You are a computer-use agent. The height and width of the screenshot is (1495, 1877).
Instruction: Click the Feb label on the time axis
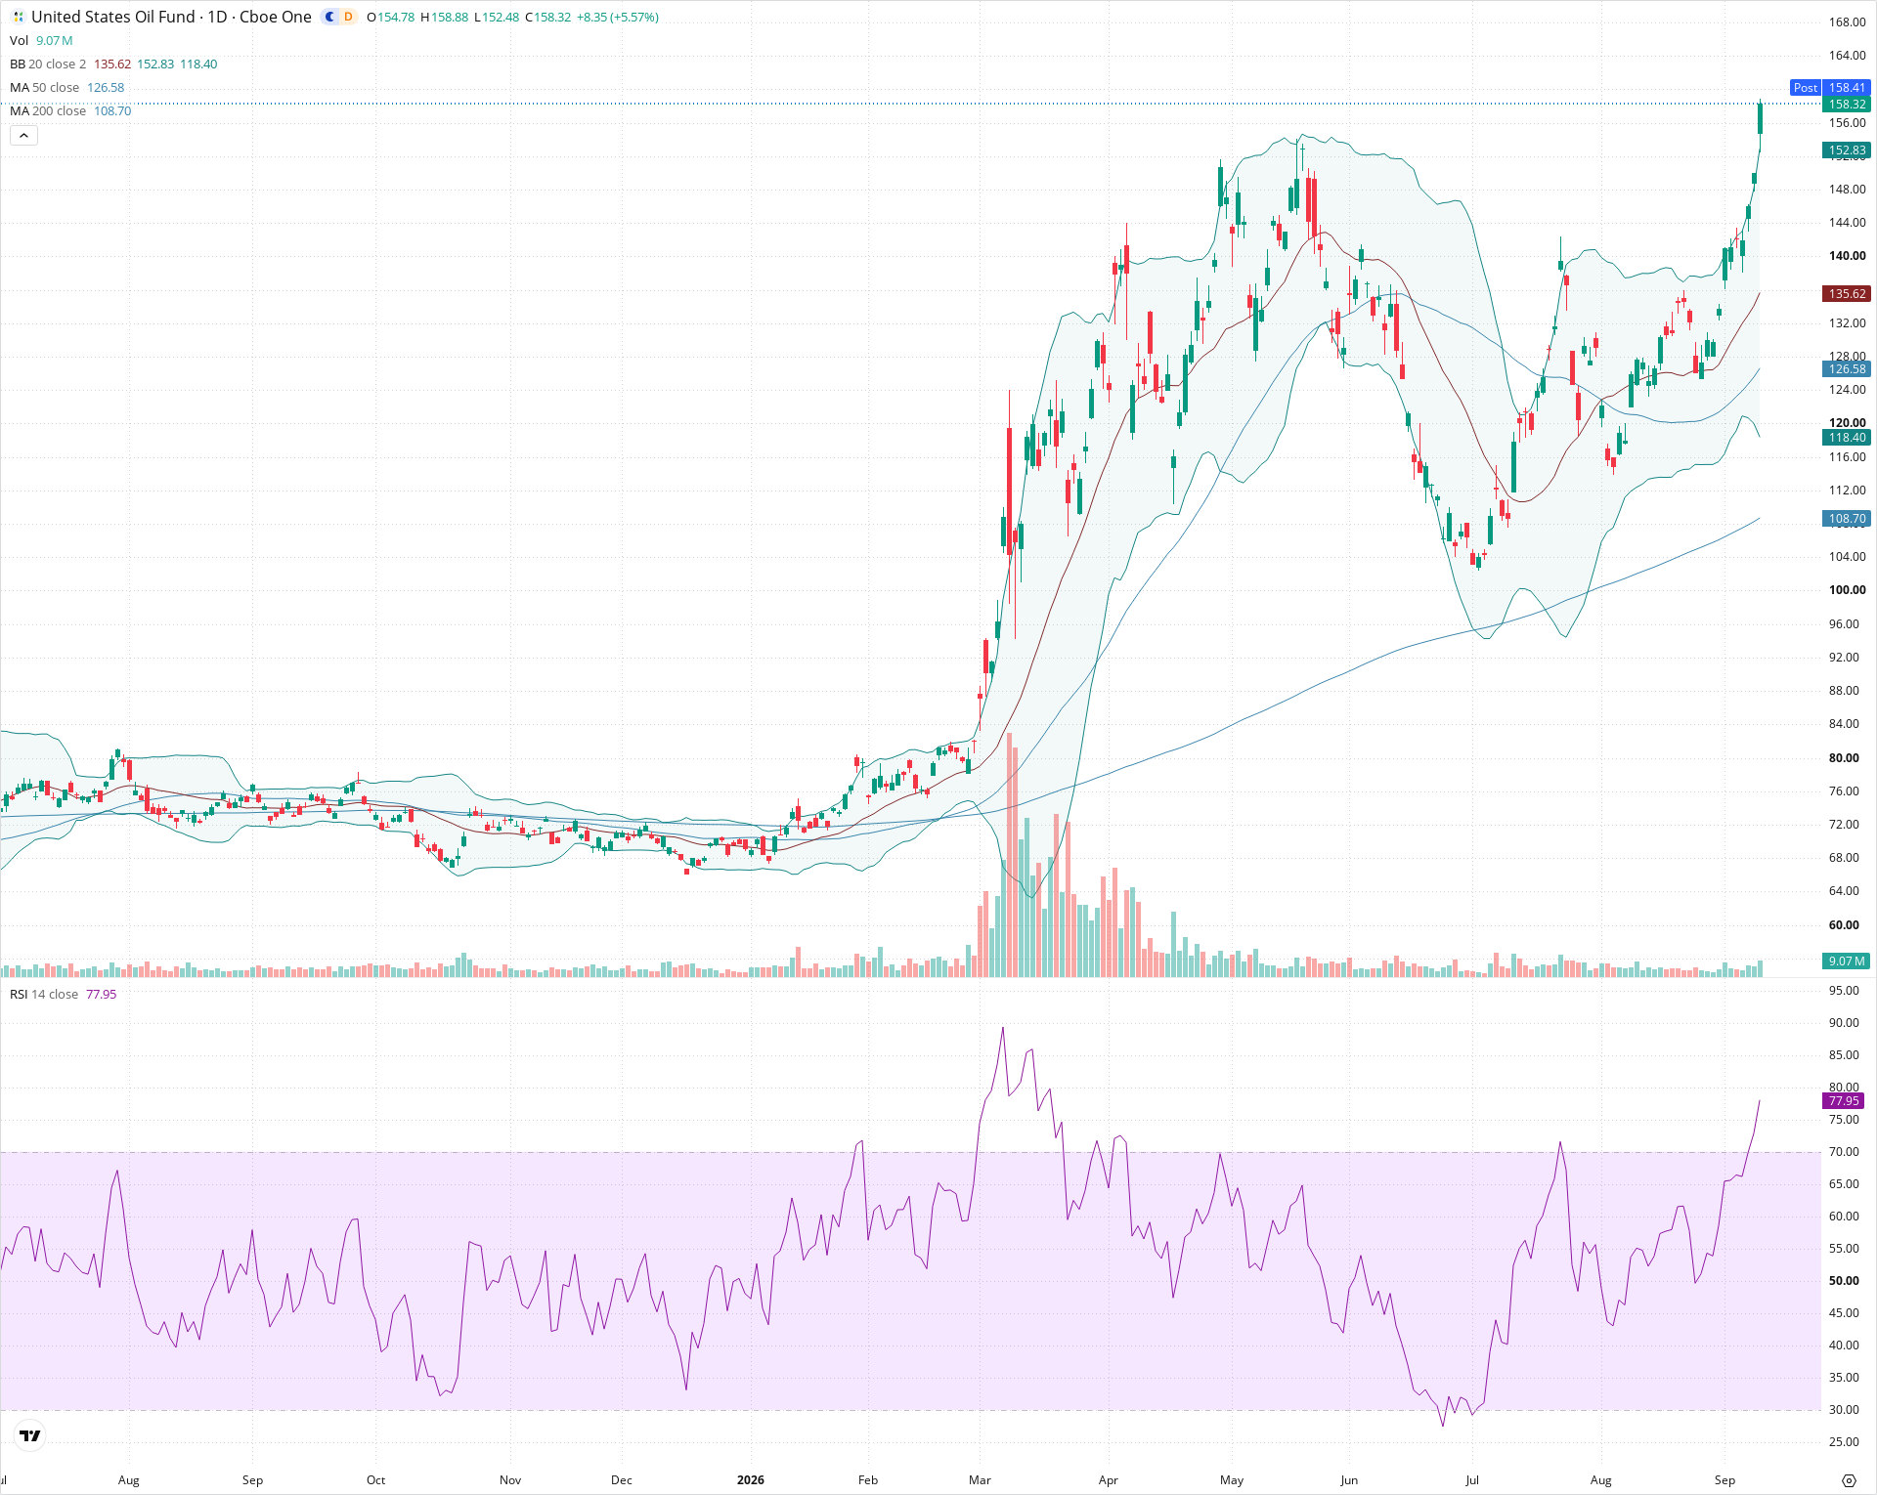[868, 1479]
